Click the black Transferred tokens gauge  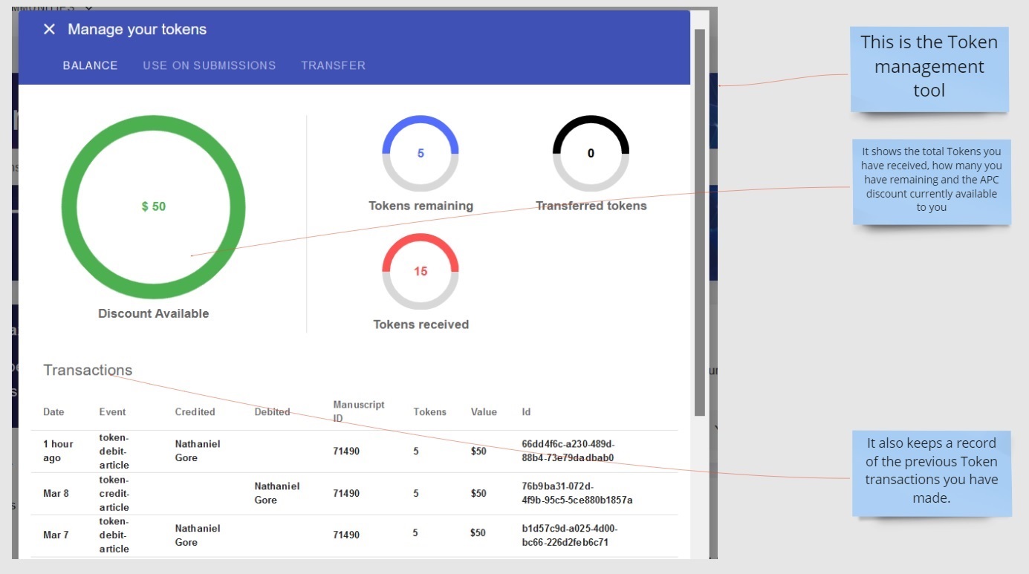[x=591, y=154]
